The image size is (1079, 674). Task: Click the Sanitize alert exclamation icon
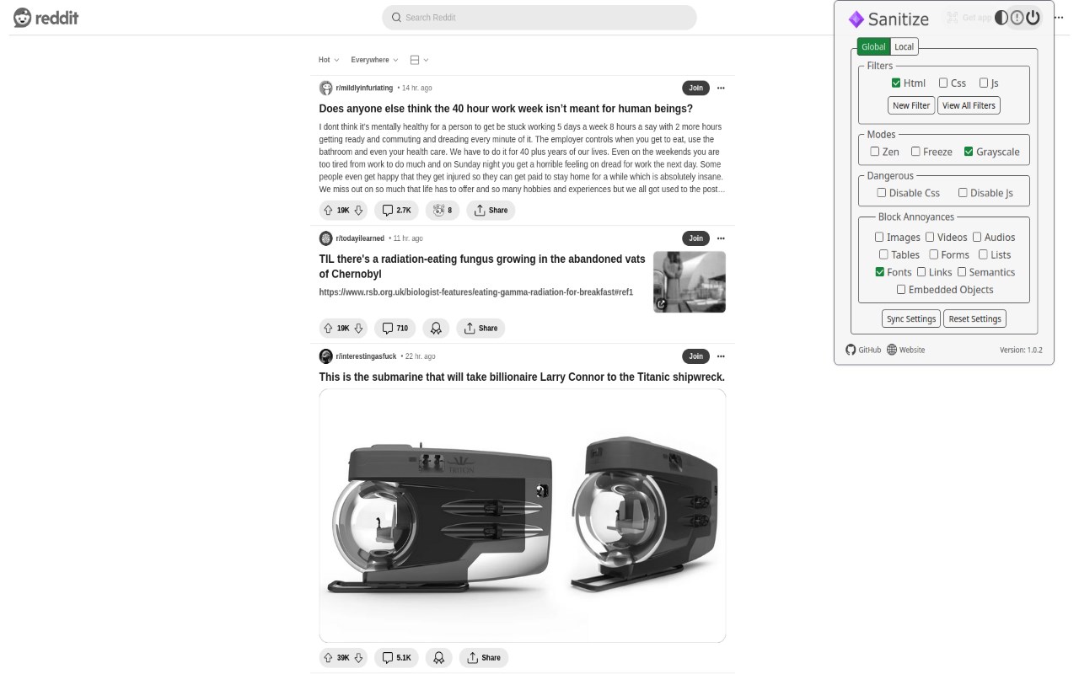1017,18
